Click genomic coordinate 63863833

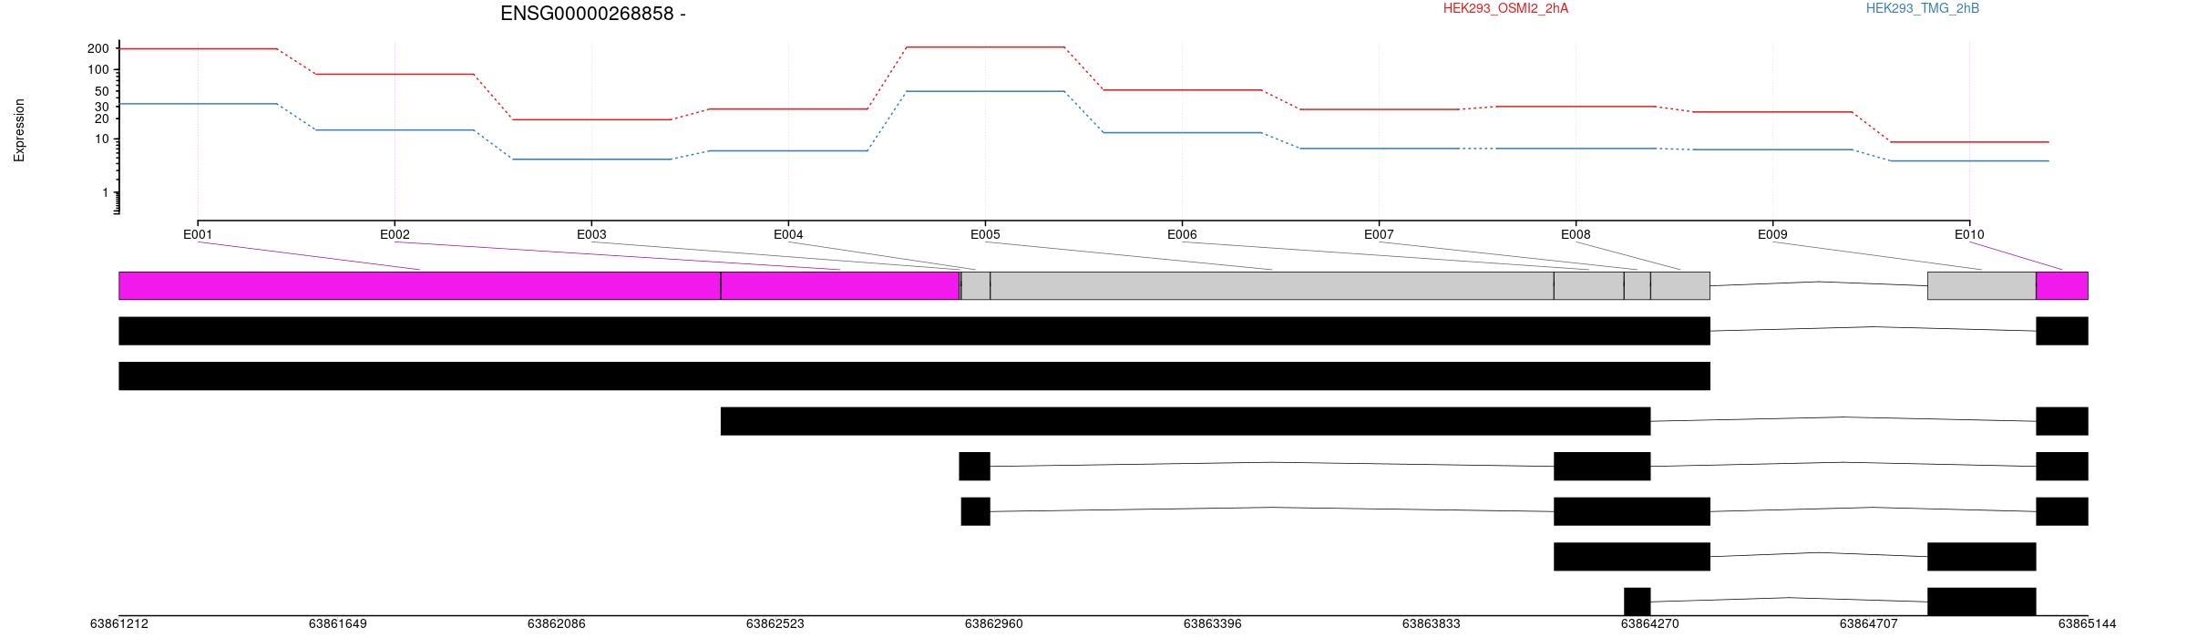coord(1432,624)
